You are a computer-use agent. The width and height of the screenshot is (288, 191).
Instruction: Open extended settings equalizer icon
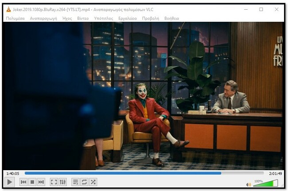pos(62,182)
